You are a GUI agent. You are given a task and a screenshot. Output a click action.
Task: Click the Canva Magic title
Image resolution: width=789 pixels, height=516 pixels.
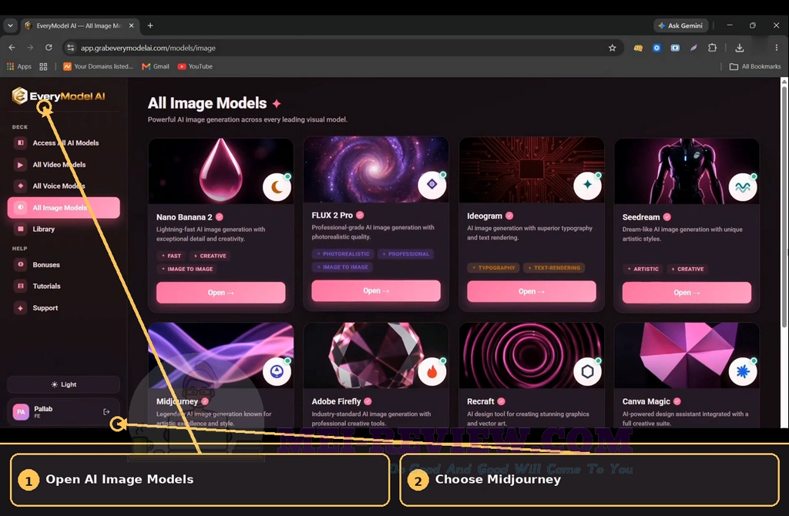pos(646,401)
